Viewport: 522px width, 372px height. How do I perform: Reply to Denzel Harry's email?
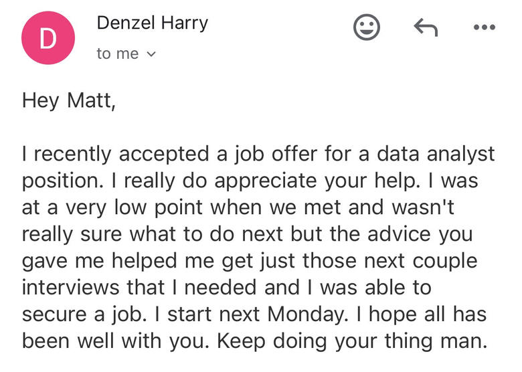point(425,27)
